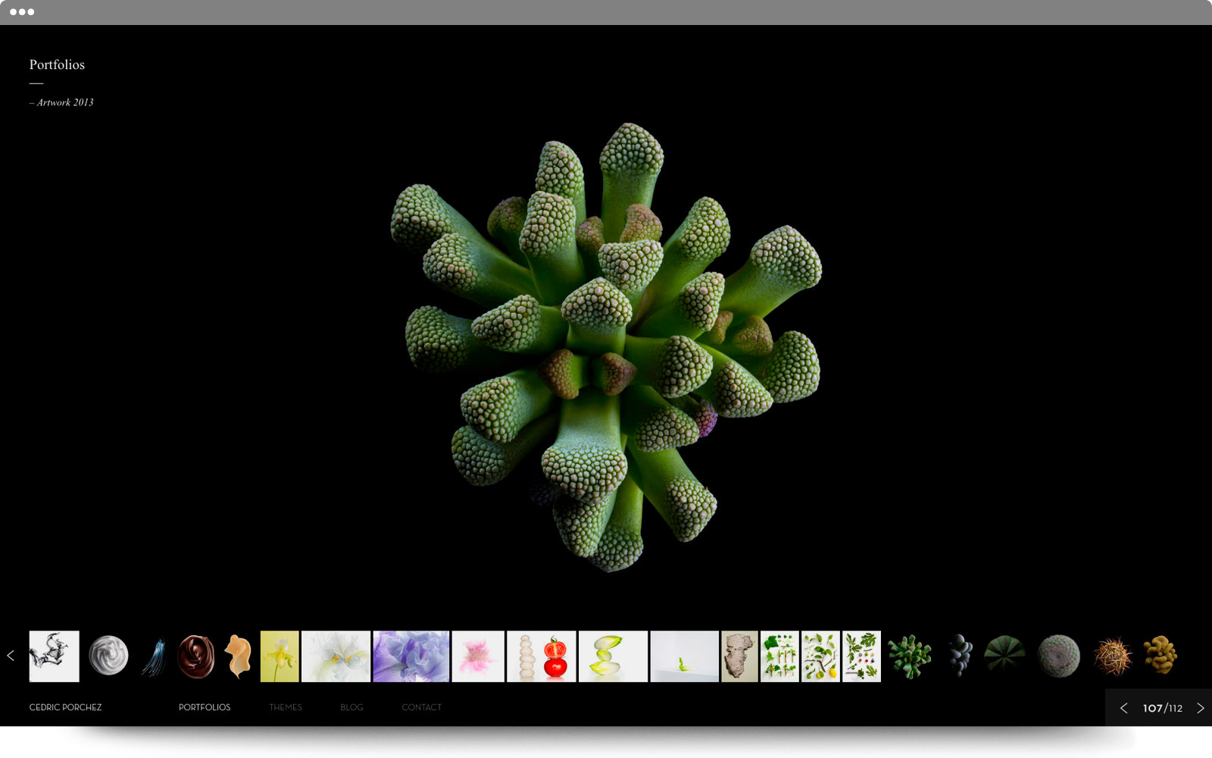Click the previous image arrow beside 107/112

click(x=1123, y=708)
